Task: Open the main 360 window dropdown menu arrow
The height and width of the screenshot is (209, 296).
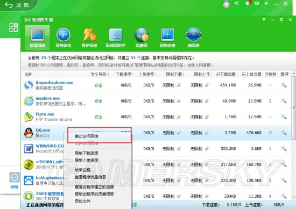Action: [x=266, y=3]
